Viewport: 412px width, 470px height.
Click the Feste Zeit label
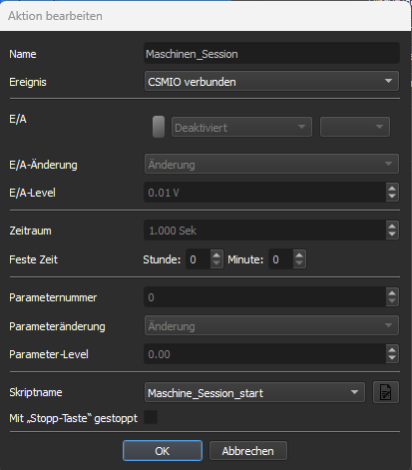(x=33, y=259)
